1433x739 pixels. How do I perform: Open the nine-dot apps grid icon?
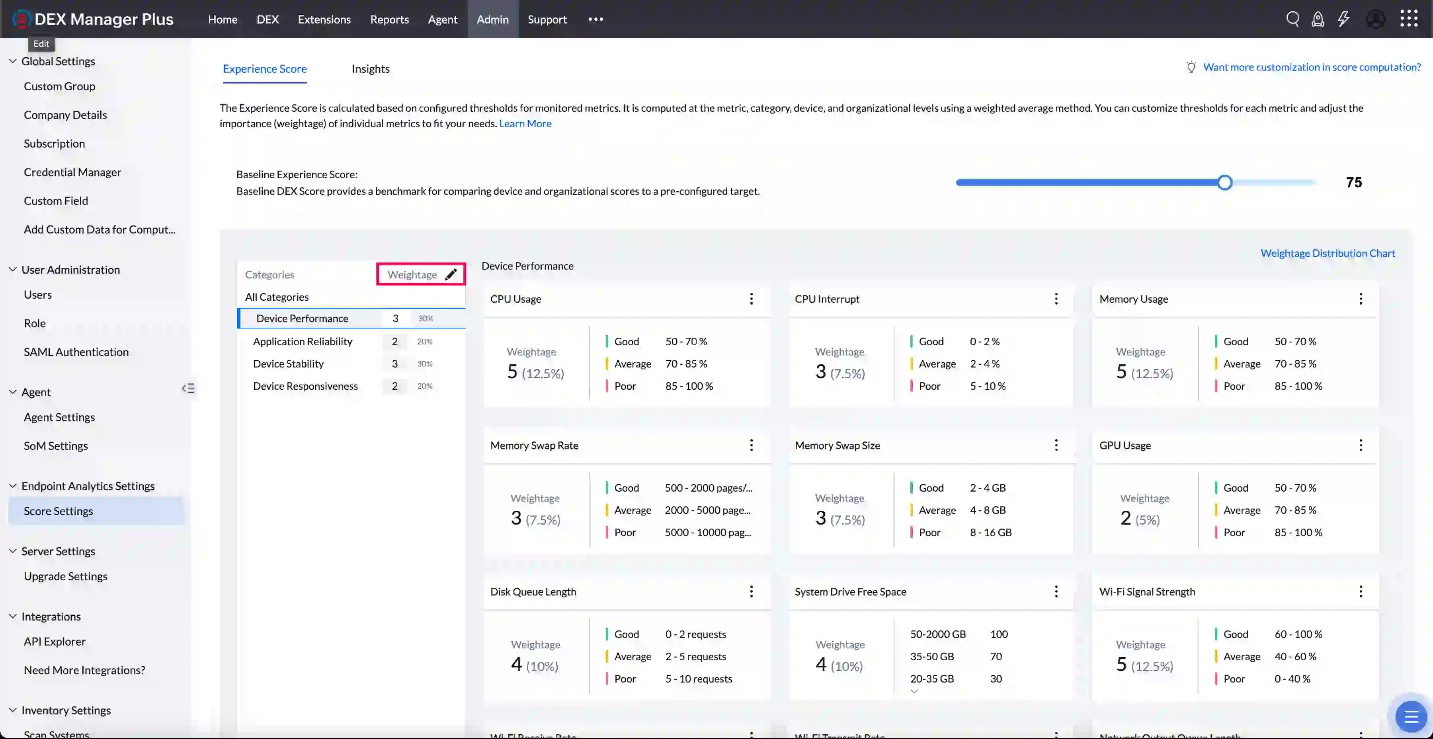1409,19
